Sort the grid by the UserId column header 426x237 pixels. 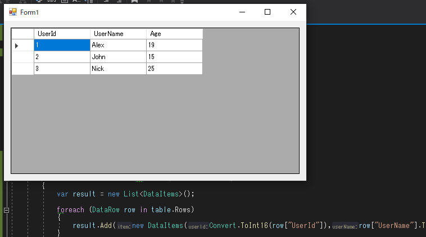pos(62,34)
